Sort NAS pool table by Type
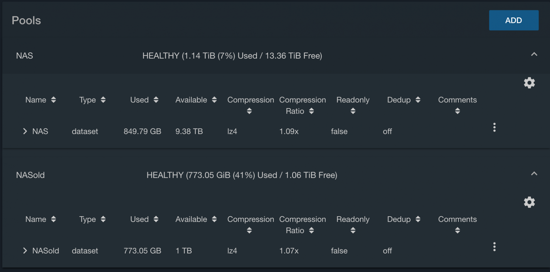The height and width of the screenshot is (272, 550). (x=93, y=100)
